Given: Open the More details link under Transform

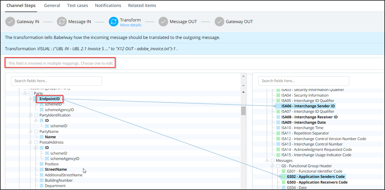Looking at the screenshot, I should point(131,25).
